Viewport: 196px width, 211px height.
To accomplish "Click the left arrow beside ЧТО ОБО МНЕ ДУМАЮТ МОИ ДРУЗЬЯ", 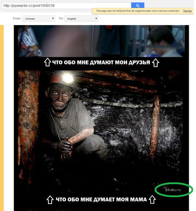I will pyautogui.click(x=48, y=62).
